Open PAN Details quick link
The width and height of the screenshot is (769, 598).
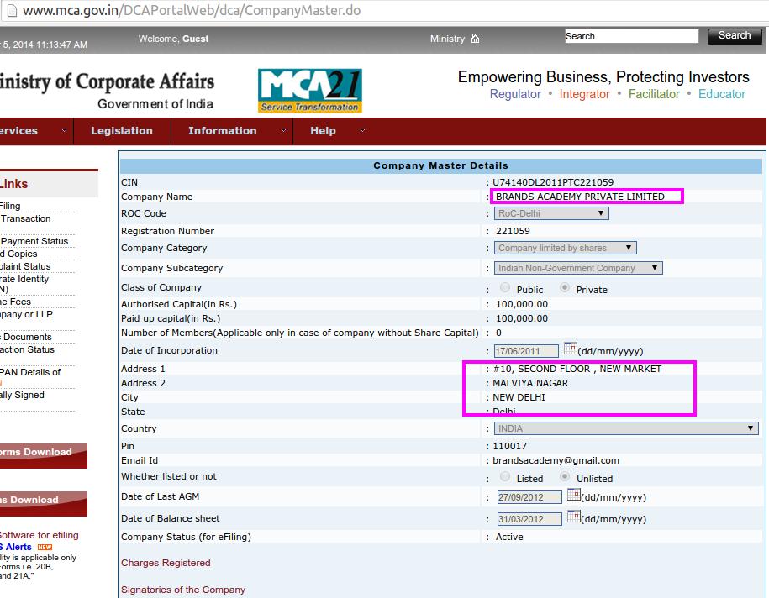coord(30,372)
